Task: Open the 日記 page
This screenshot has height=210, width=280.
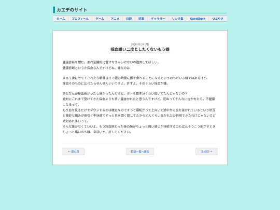Action: tap(129, 19)
